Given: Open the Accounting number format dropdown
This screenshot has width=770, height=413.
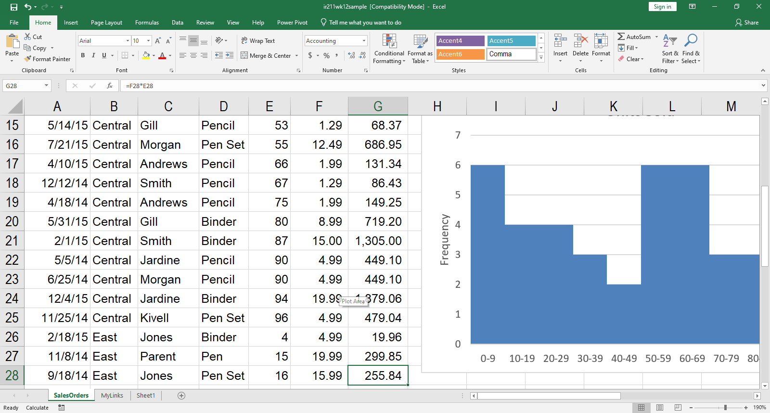Looking at the screenshot, I should (364, 41).
